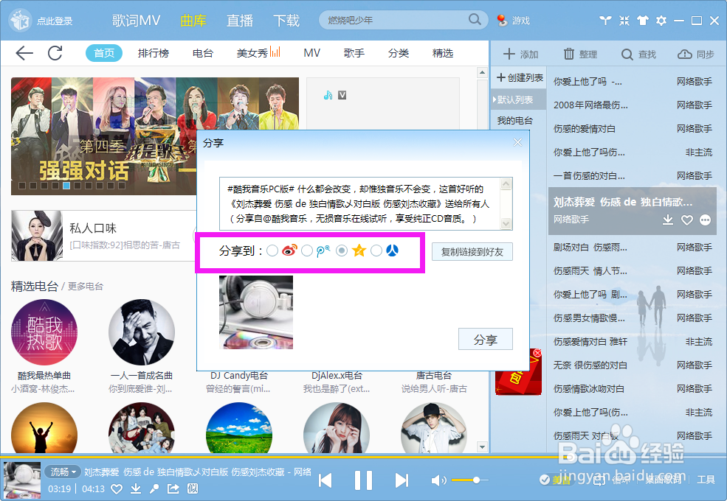Select 电台 navigation tab
The width and height of the screenshot is (727, 501).
pos(203,53)
